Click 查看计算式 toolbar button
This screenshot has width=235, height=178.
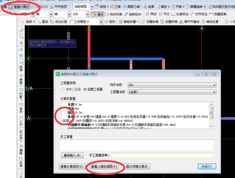pyautogui.click(x=19, y=7)
